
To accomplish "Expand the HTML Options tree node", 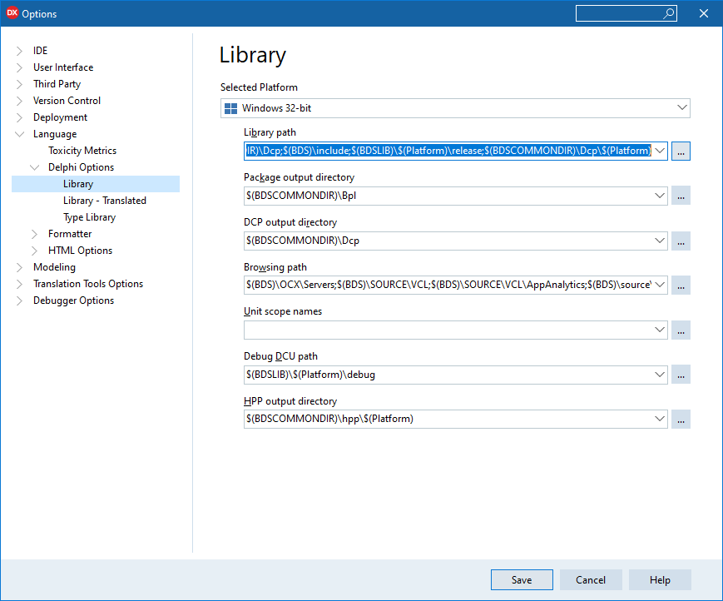I will click(x=35, y=251).
